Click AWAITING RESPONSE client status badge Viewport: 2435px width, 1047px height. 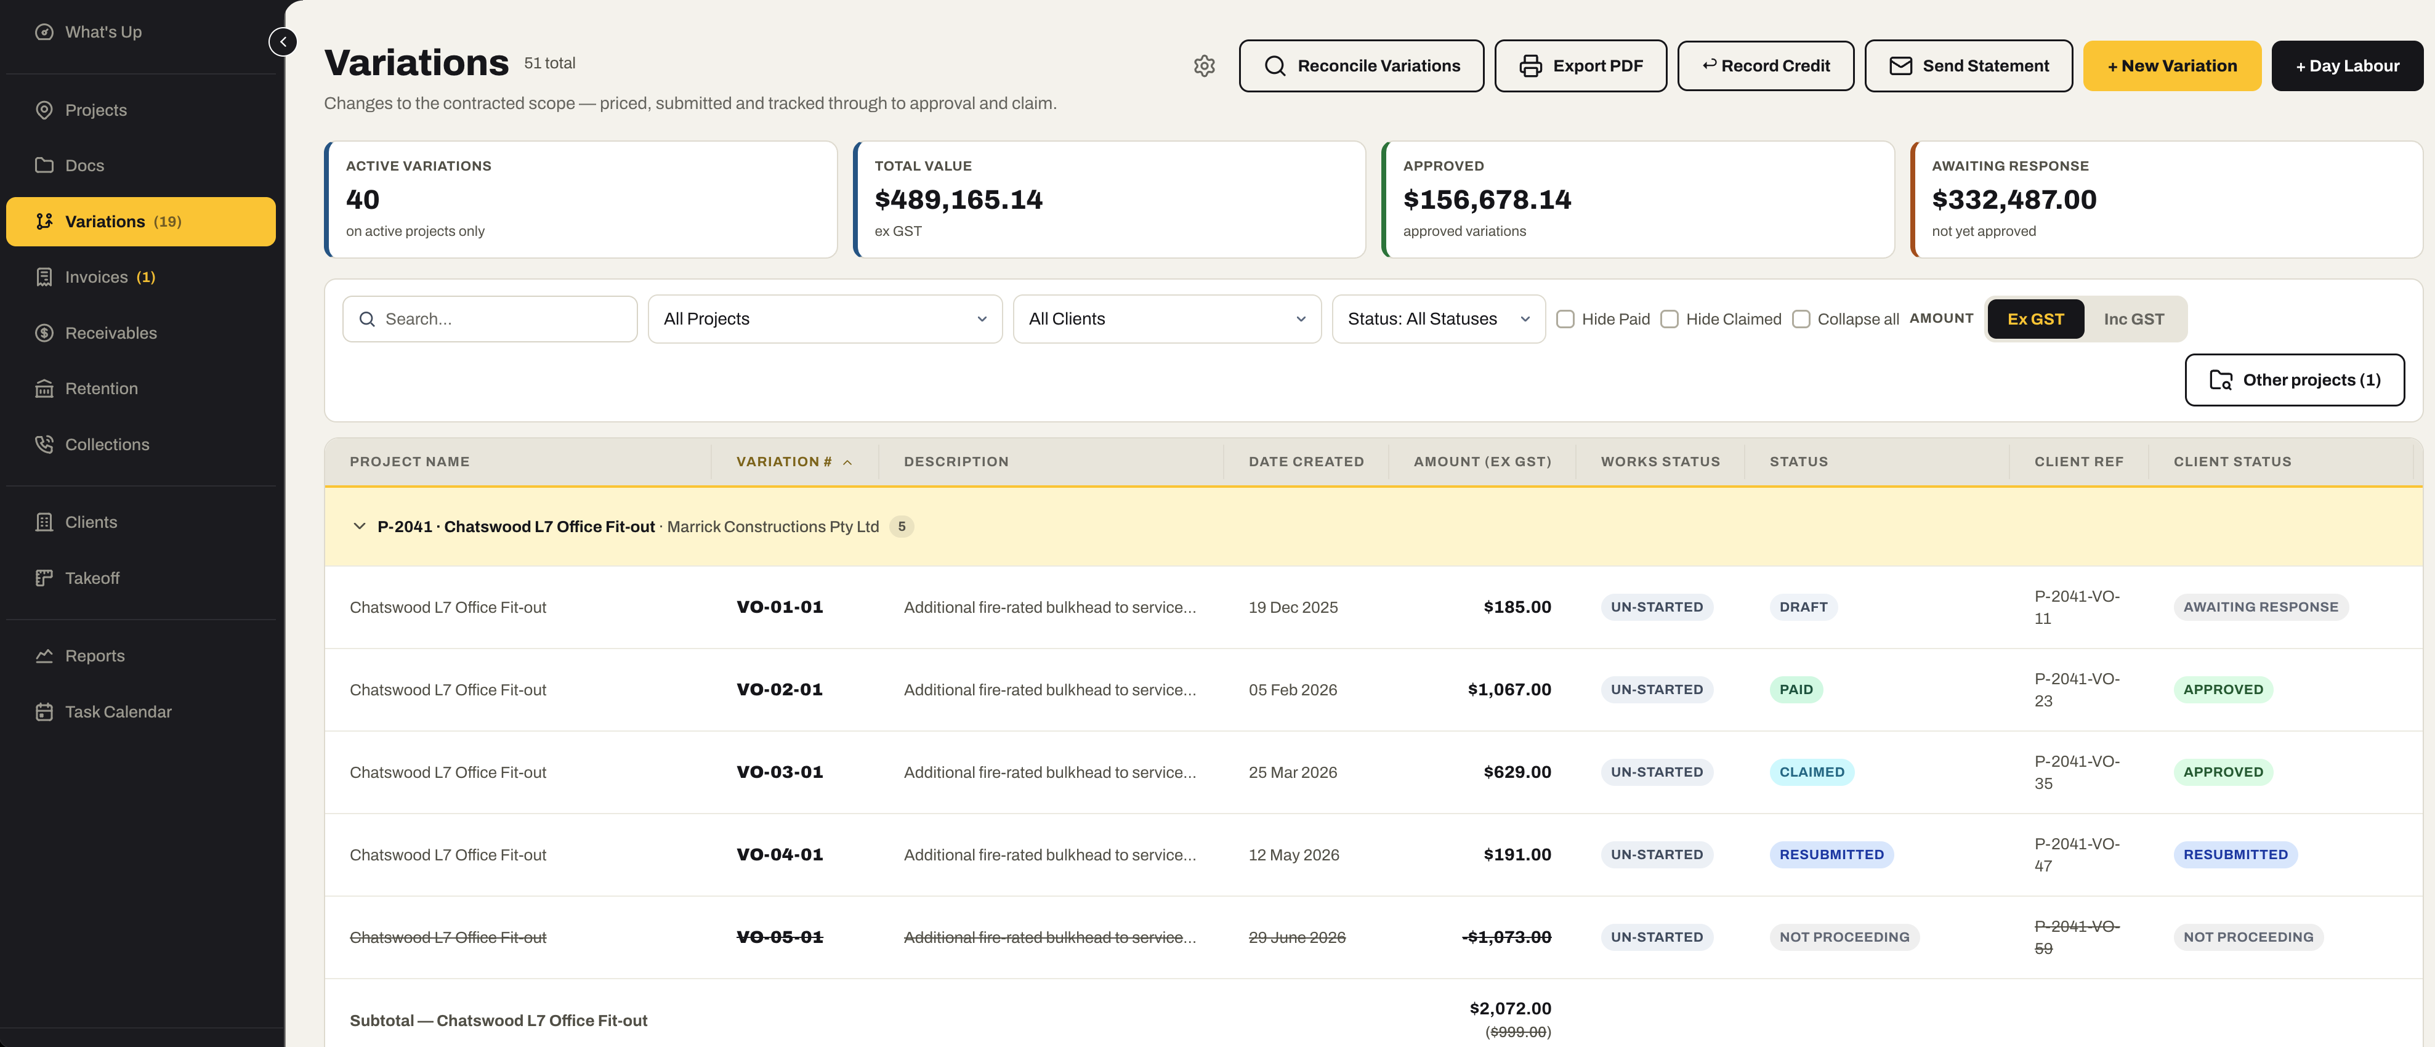(x=2260, y=608)
